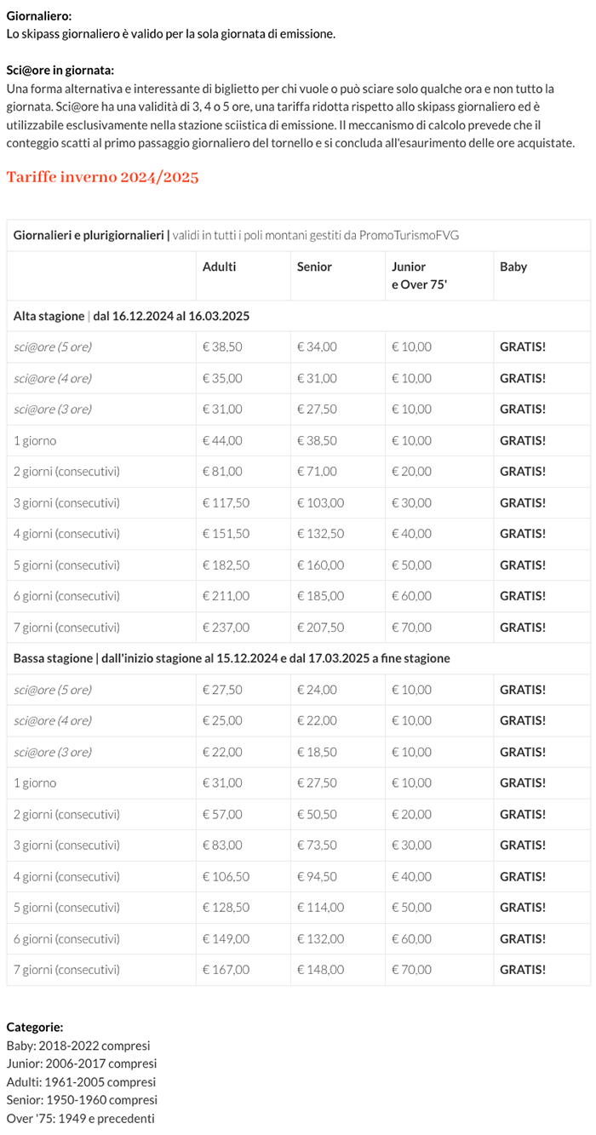Select the € 44,00 adult daily price
The image size is (596, 1135).
(x=222, y=440)
